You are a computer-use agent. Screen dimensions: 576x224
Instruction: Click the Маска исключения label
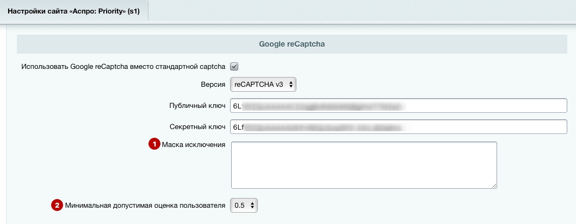pos(194,145)
